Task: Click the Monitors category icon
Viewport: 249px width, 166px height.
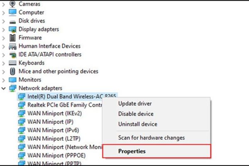Action: pos(13,80)
